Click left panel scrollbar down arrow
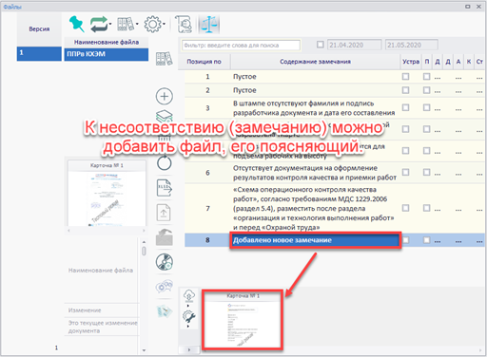The width and height of the screenshot is (487, 357). pos(144,350)
